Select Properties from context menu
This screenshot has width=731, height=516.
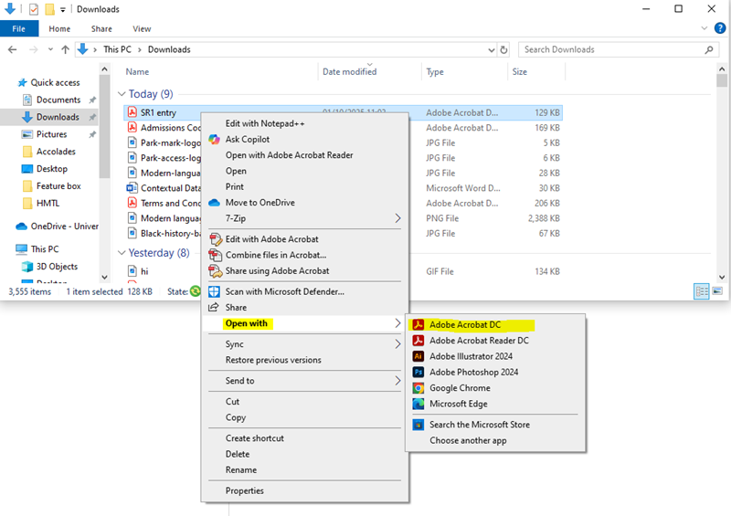pos(244,490)
